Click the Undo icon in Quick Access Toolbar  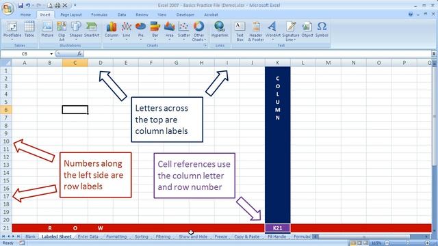pos(28,5)
